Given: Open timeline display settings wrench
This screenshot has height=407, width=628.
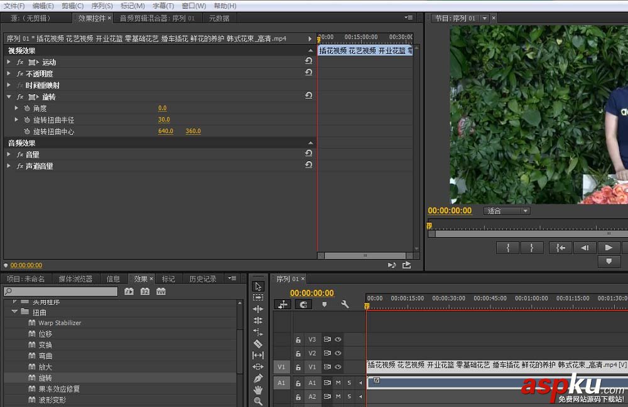Looking at the screenshot, I should (345, 304).
